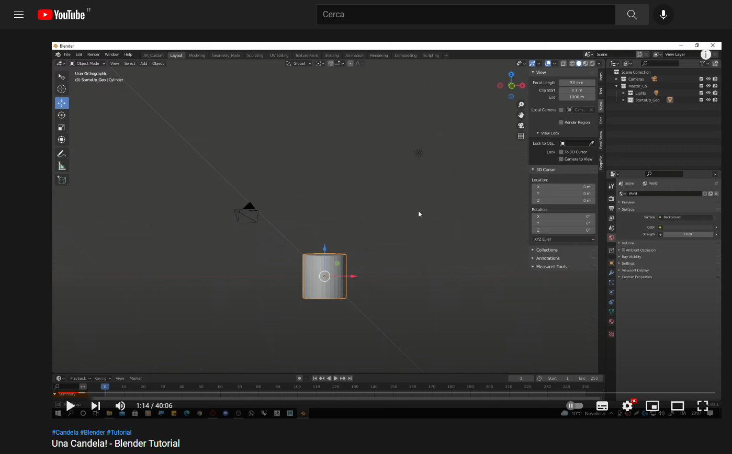This screenshot has width=732, height=454.
Task: Click the X axis on navigation gizmo
Action: [522, 85]
